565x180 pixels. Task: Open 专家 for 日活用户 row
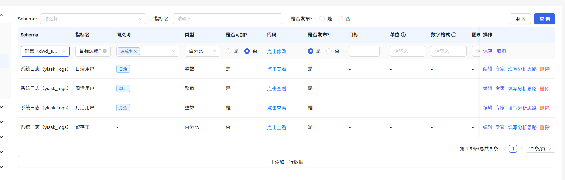point(500,69)
